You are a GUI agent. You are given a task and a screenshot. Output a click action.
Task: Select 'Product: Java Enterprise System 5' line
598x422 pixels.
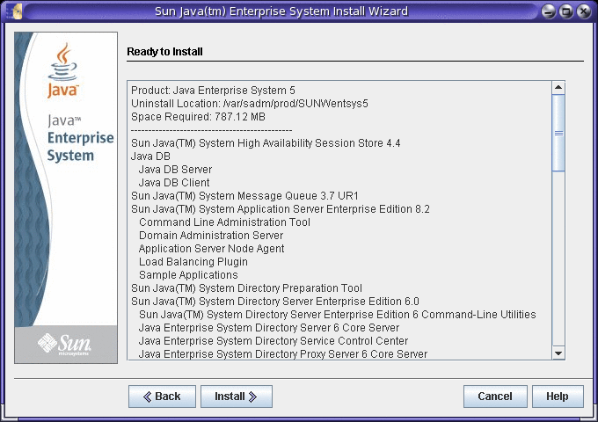[213, 91]
